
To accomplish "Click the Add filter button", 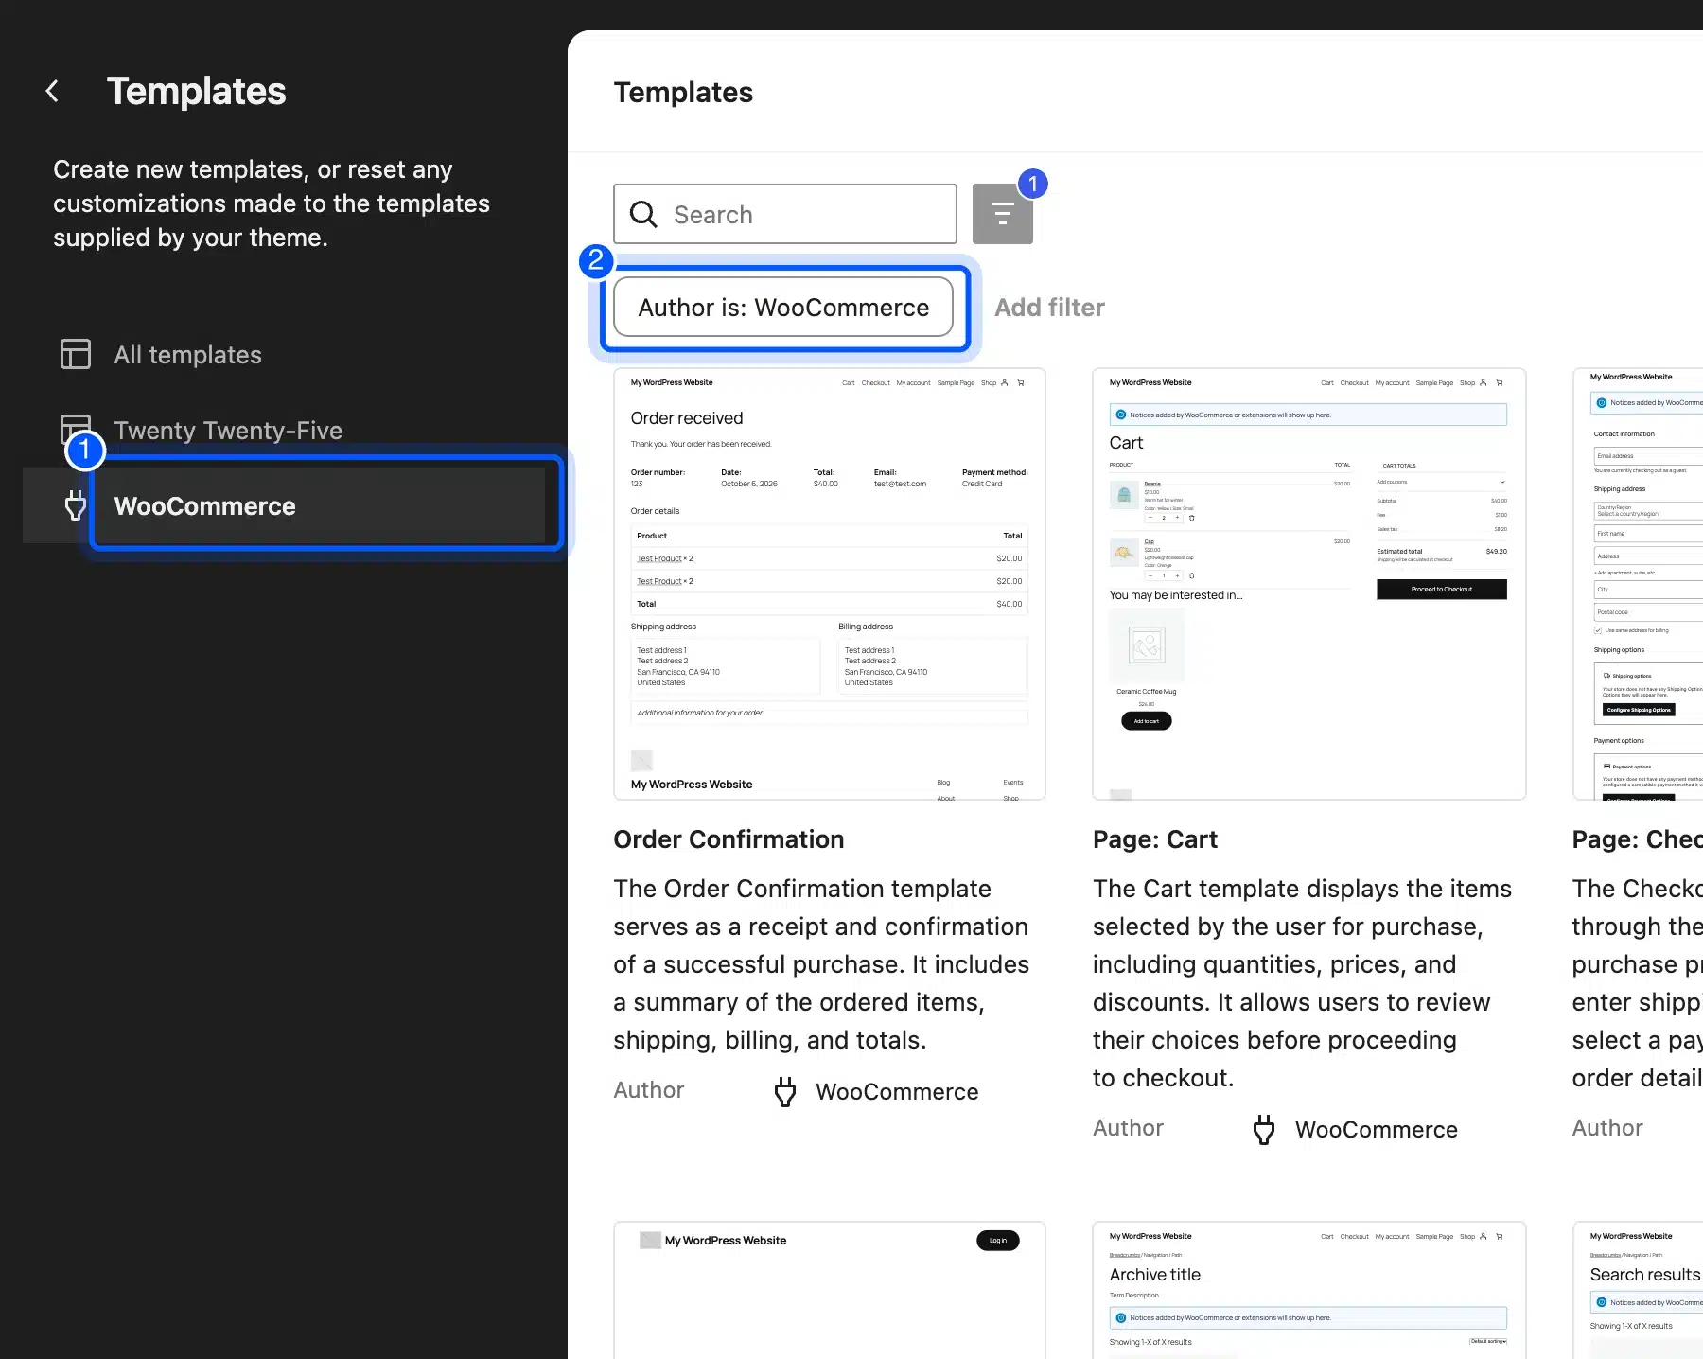I will pyautogui.click(x=1049, y=308).
